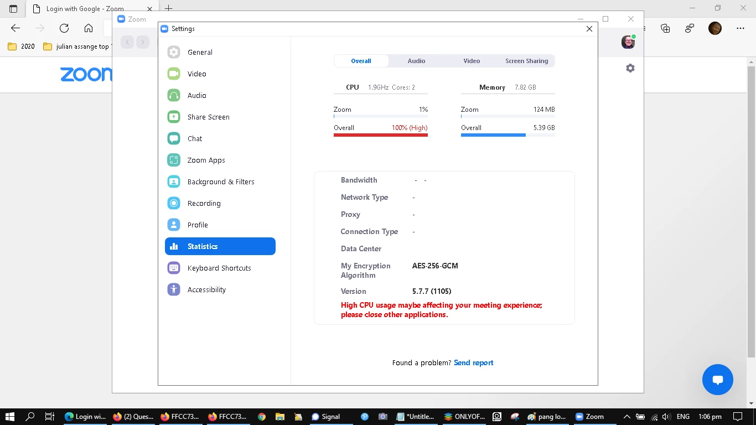Open Edge tab actions menu icon
The image size is (756, 425).
pos(13,9)
